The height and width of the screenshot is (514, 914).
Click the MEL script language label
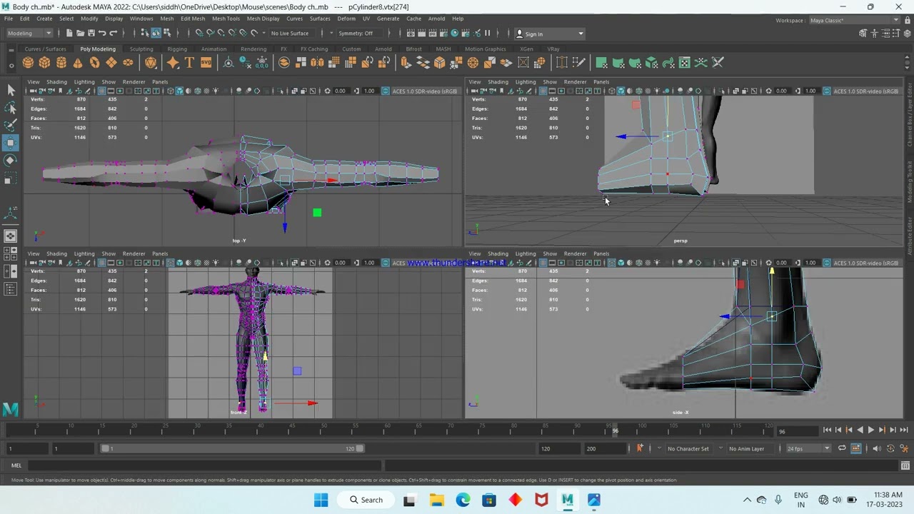click(x=16, y=465)
